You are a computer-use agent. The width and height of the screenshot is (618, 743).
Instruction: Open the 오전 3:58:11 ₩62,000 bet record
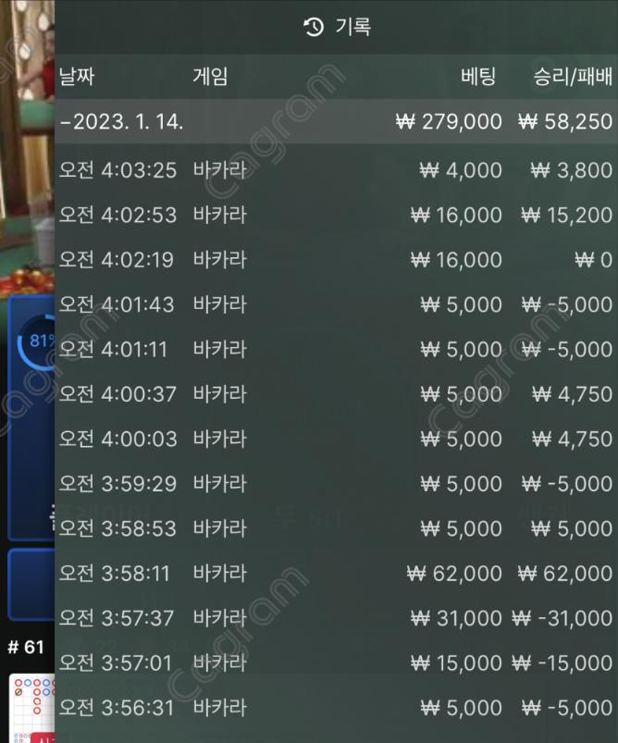tap(337, 573)
